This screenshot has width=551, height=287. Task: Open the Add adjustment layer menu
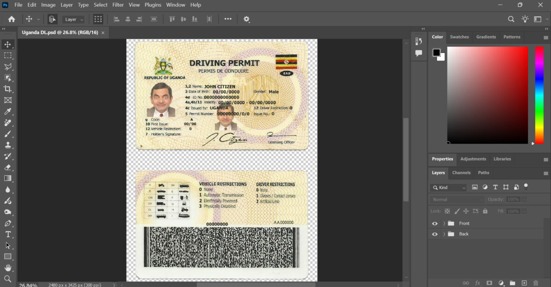(501, 282)
